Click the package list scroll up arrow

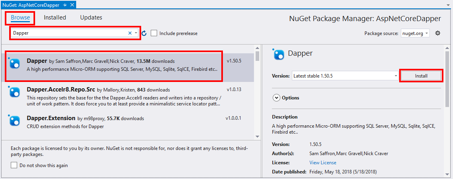click(x=258, y=48)
